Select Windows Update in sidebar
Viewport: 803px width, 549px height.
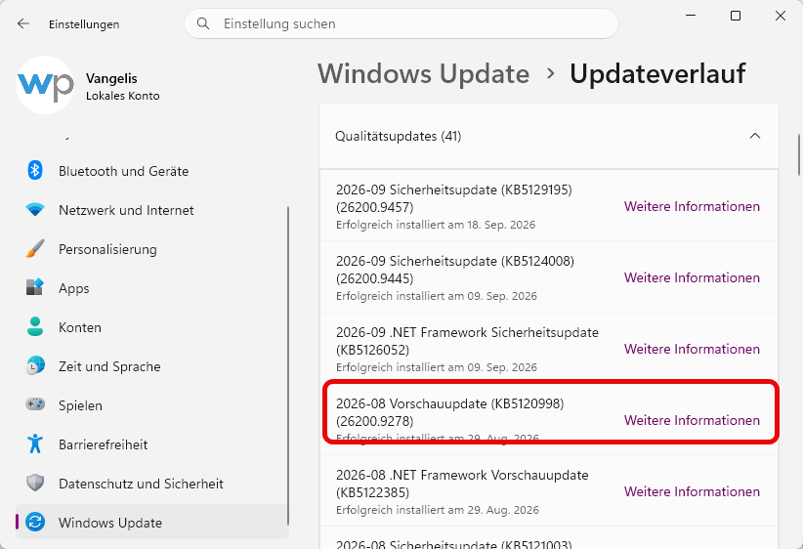[152, 522]
